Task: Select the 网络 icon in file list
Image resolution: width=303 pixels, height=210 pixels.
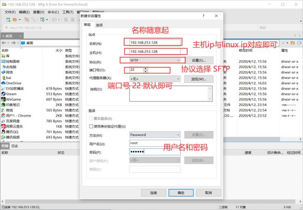Action: coord(3,72)
